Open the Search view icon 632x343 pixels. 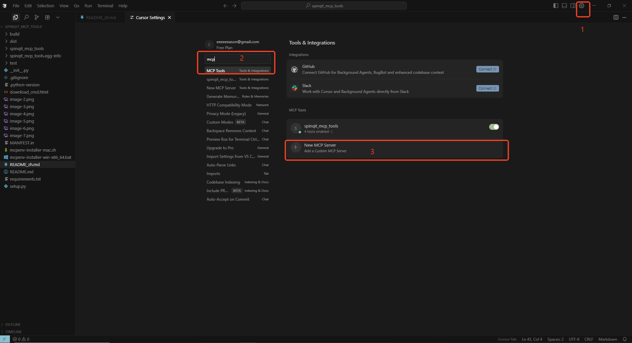click(26, 17)
